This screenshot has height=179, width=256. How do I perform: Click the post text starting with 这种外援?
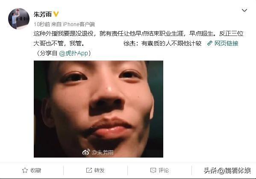click(x=138, y=38)
